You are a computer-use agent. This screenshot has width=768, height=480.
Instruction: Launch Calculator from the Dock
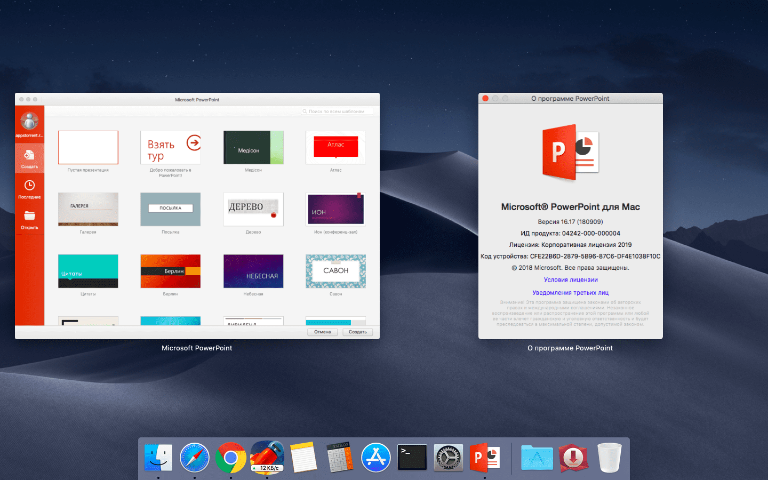340,457
